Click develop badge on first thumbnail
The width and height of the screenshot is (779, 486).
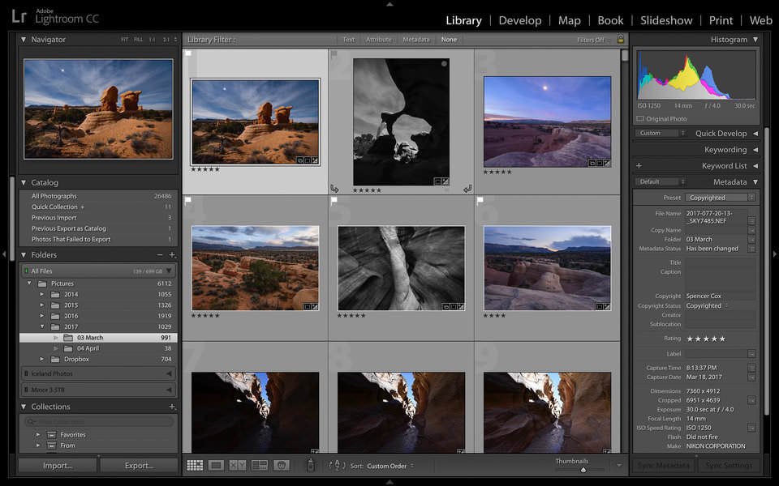coord(315,160)
